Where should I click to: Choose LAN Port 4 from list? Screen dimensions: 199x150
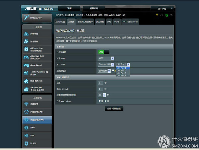(123, 76)
